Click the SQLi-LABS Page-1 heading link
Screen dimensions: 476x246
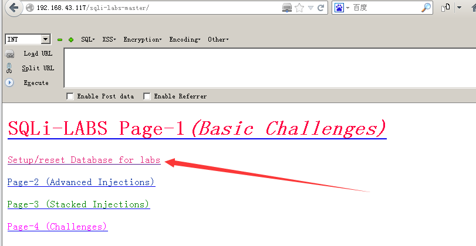(197, 128)
